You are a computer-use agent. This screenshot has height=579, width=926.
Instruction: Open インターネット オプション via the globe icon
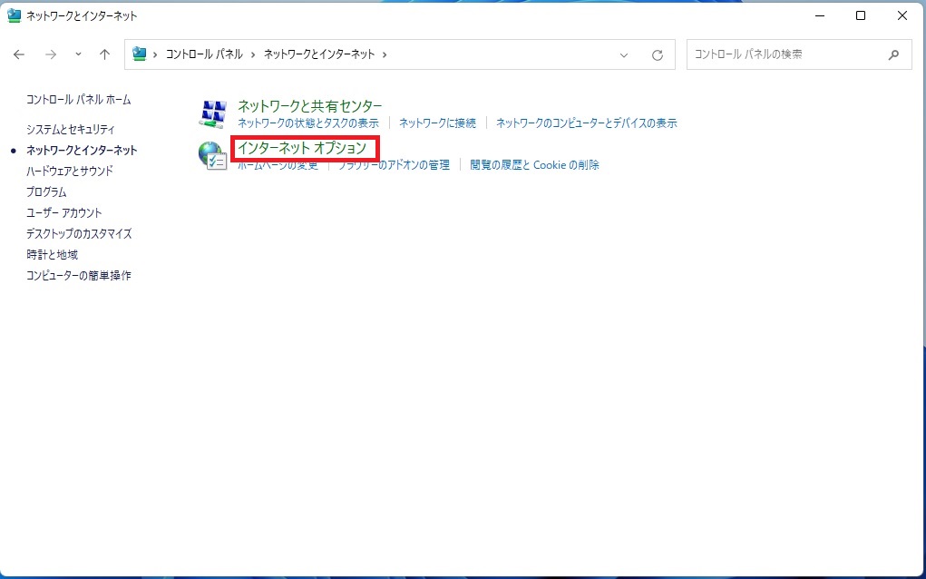[x=210, y=154]
